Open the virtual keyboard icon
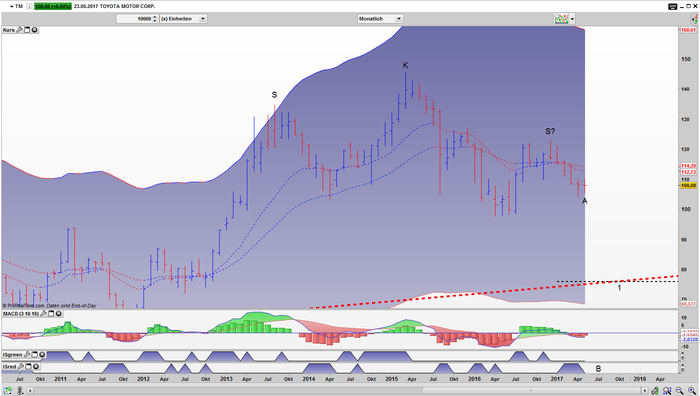This screenshot has width=700, height=396. pos(672,6)
